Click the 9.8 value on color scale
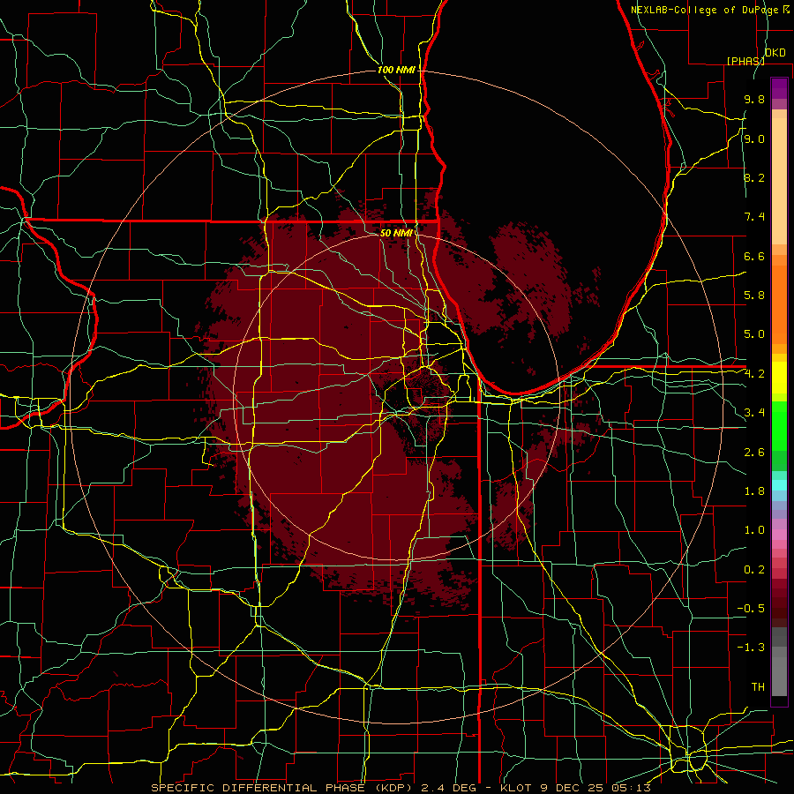Viewport: 794px width, 794px height. tap(754, 99)
